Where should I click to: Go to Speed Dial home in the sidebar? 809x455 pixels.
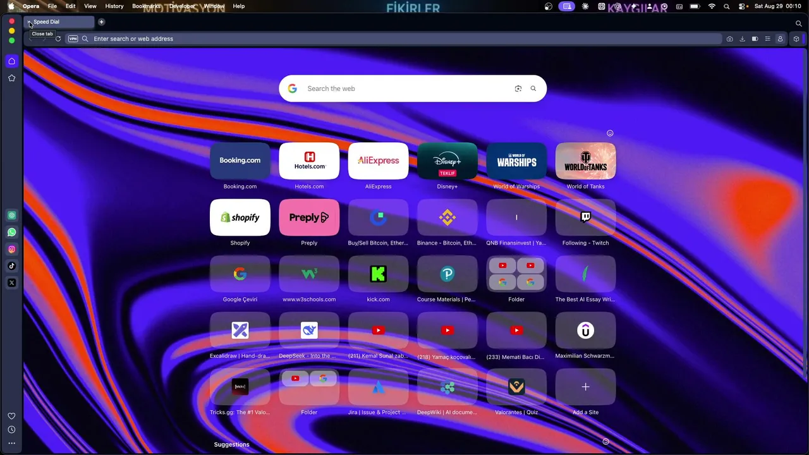(x=11, y=61)
